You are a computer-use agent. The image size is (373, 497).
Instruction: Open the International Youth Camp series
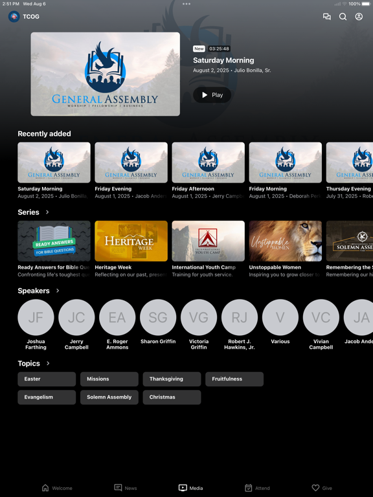coord(208,241)
